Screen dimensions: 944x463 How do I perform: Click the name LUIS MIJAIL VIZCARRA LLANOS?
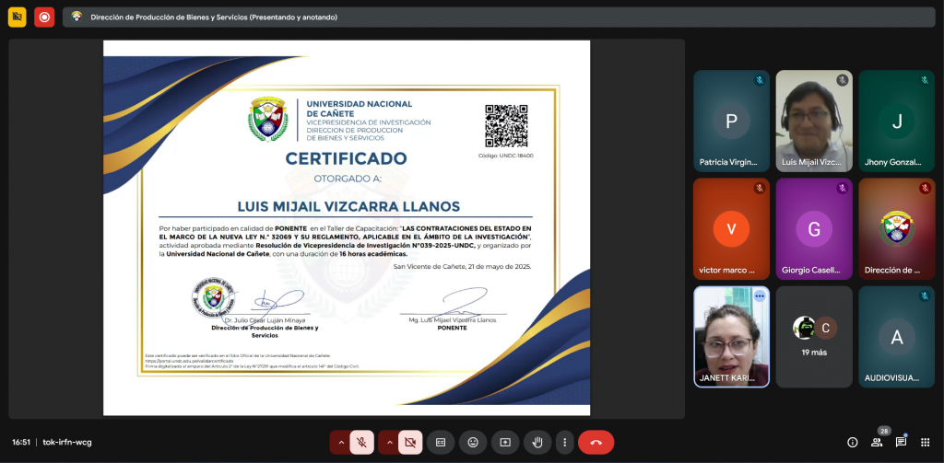point(348,206)
